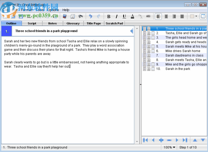Select the Outline tab
The height and width of the screenshot is (152, 208).
click(11, 23)
